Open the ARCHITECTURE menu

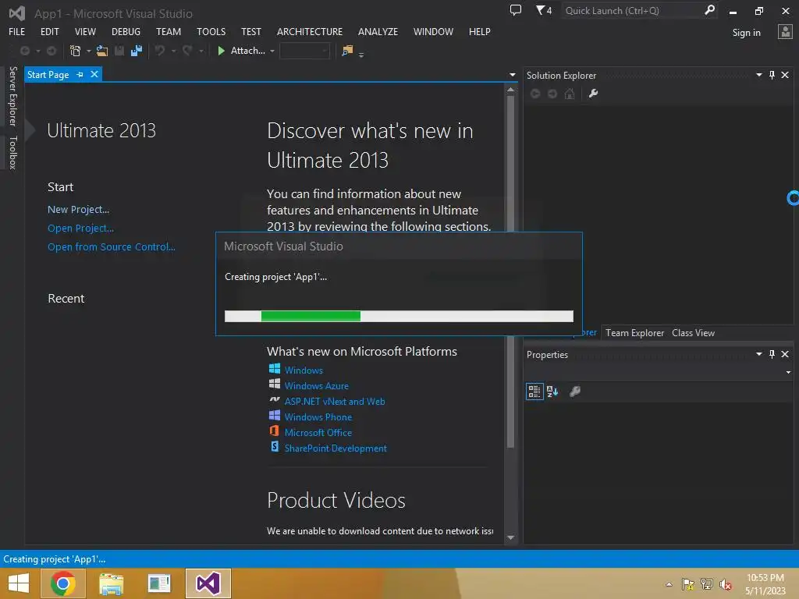click(309, 31)
